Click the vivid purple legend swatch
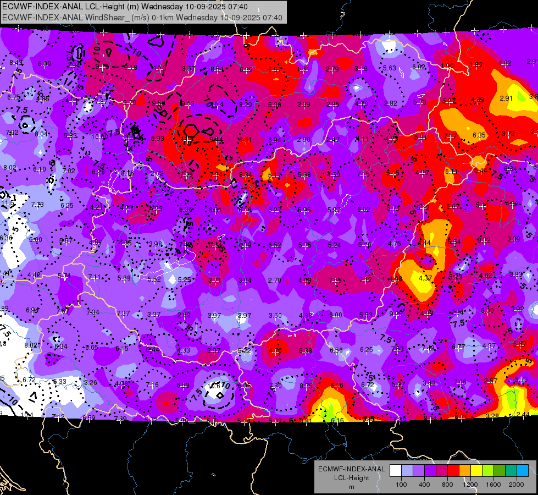Screen dimensions: 538x495 pyautogui.click(x=430, y=471)
